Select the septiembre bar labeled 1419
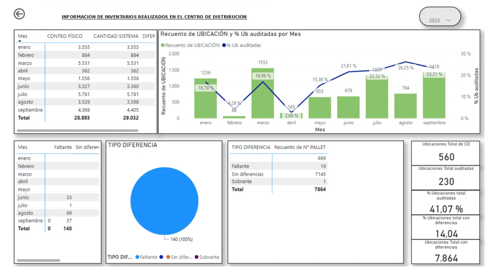Image resolution: width=500 pixels, height=270 pixels. (434, 95)
